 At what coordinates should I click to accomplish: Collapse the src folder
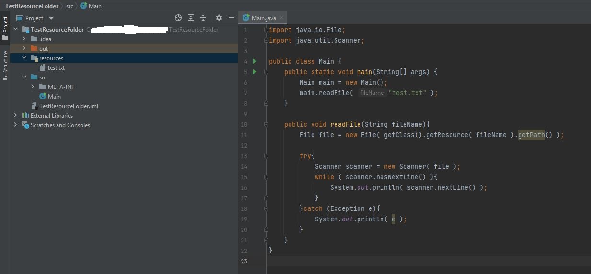24,77
